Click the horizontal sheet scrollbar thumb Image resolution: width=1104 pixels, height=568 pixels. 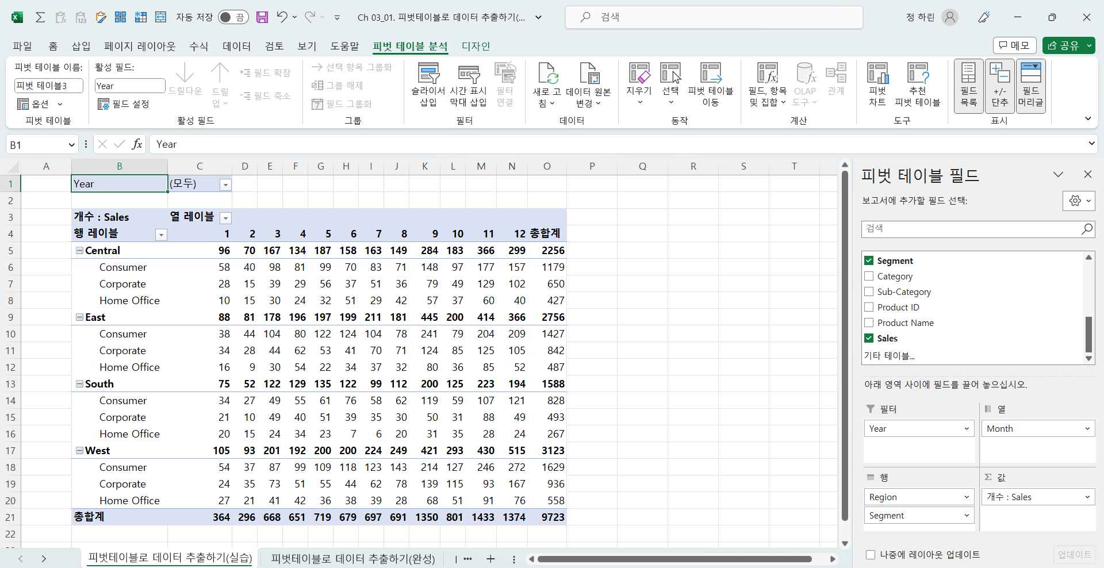[674, 559]
